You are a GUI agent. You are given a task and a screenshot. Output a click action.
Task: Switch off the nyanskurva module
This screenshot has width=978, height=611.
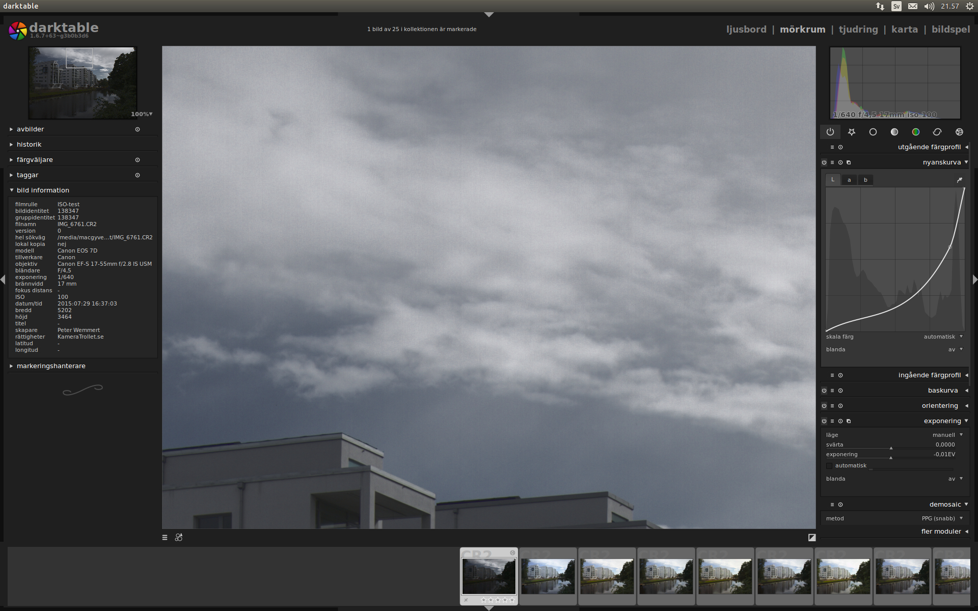824,162
